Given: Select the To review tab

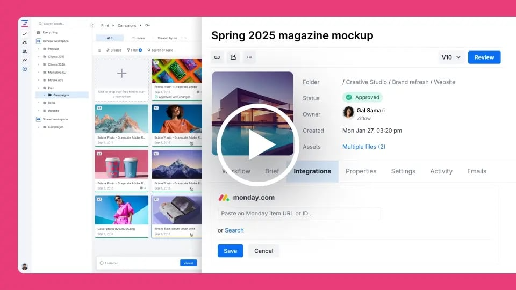Looking at the screenshot, I should (139, 38).
